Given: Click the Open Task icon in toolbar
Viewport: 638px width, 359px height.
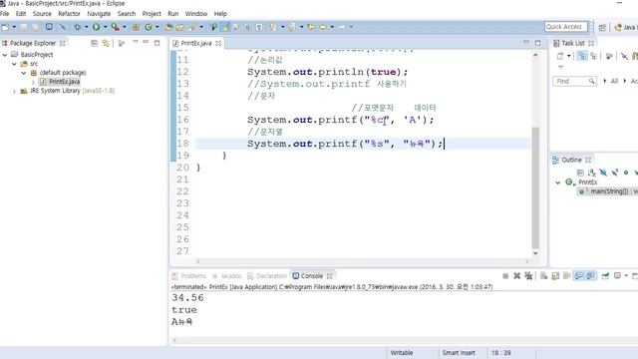Looking at the screenshot, I should (179, 27).
